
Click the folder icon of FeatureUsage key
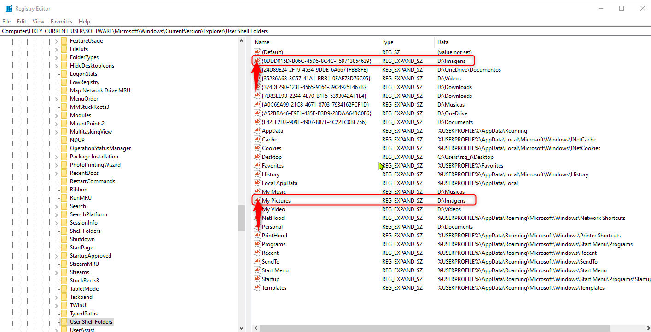[x=64, y=41]
